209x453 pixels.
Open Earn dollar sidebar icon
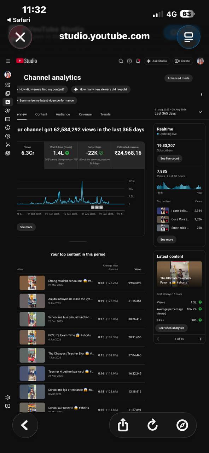click(8, 136)
